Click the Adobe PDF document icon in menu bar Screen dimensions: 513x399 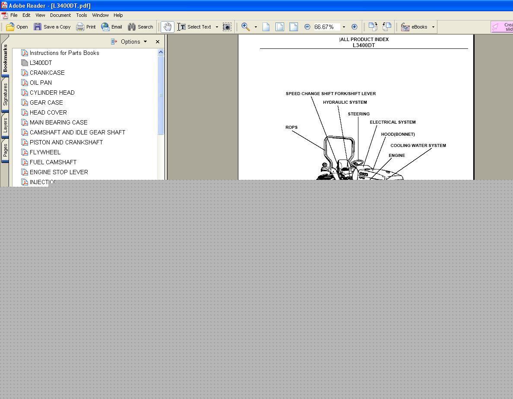click(x=5, y=15)
